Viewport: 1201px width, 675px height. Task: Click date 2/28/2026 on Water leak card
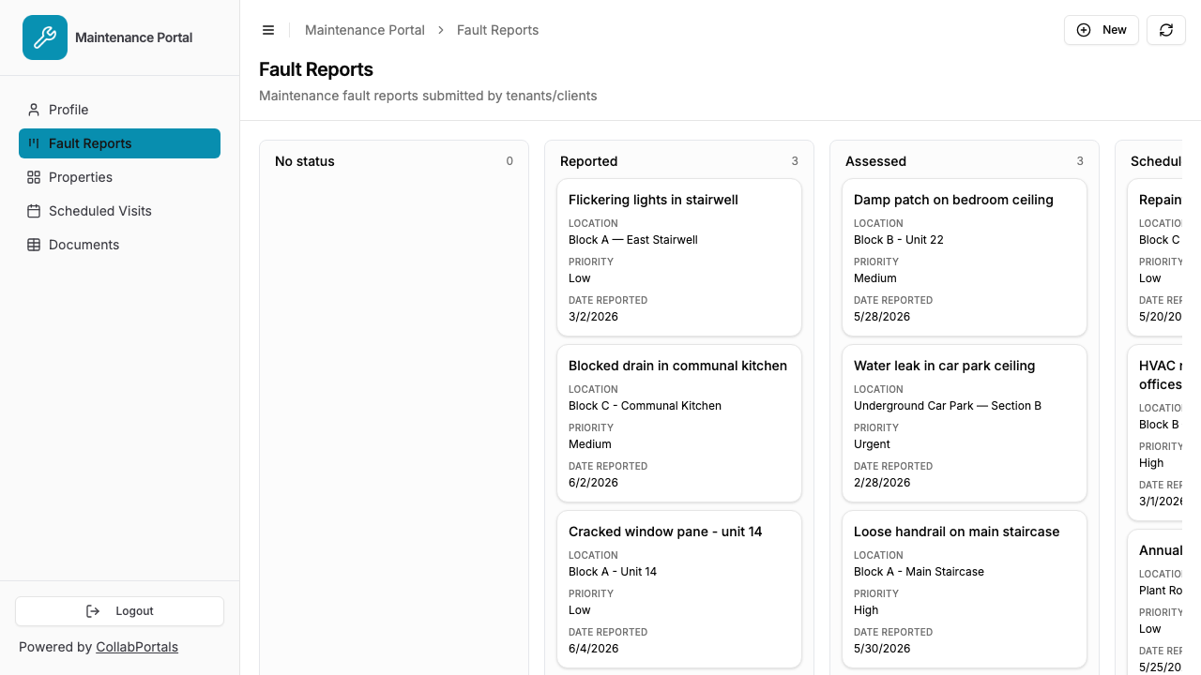[882, 483]
